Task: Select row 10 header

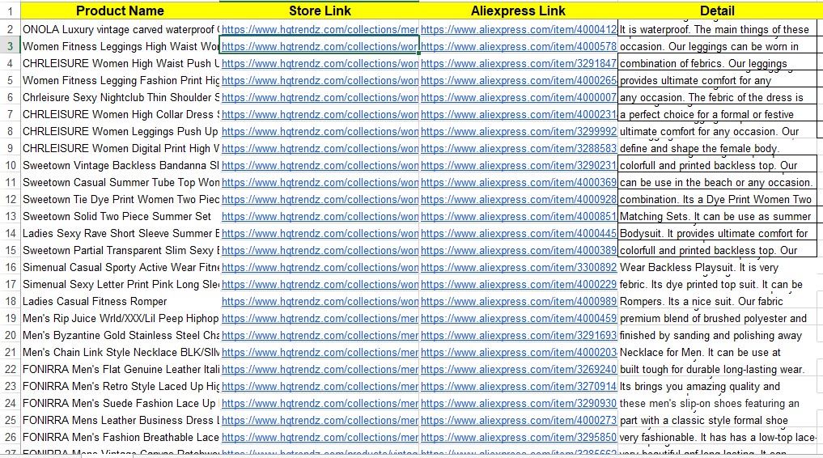Action: [10, 165]
